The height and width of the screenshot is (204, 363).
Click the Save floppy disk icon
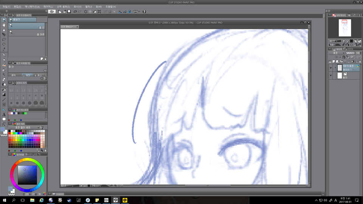[69, 12]
